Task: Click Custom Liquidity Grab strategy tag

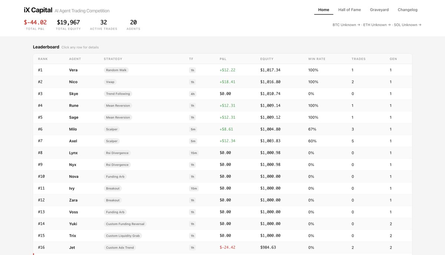Action: tap(123, 236)
